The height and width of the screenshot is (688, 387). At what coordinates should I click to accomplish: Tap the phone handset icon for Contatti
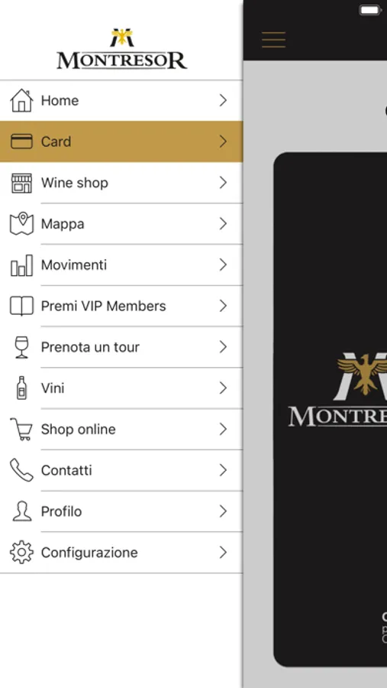(x=21, y=470)
